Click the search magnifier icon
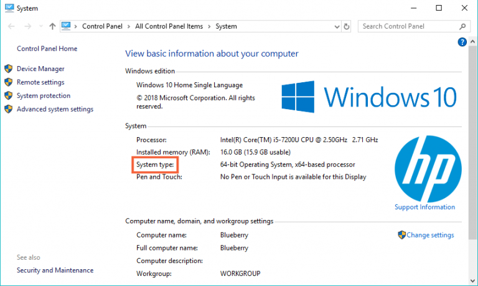Image resolution: width=478 pixels, height=286 pixels. pos(462,27)
